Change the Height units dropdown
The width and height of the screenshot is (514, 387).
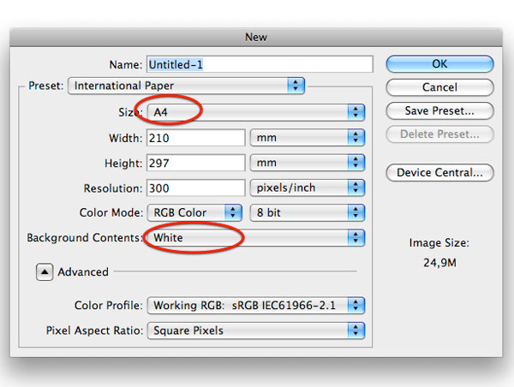(307, 162)
